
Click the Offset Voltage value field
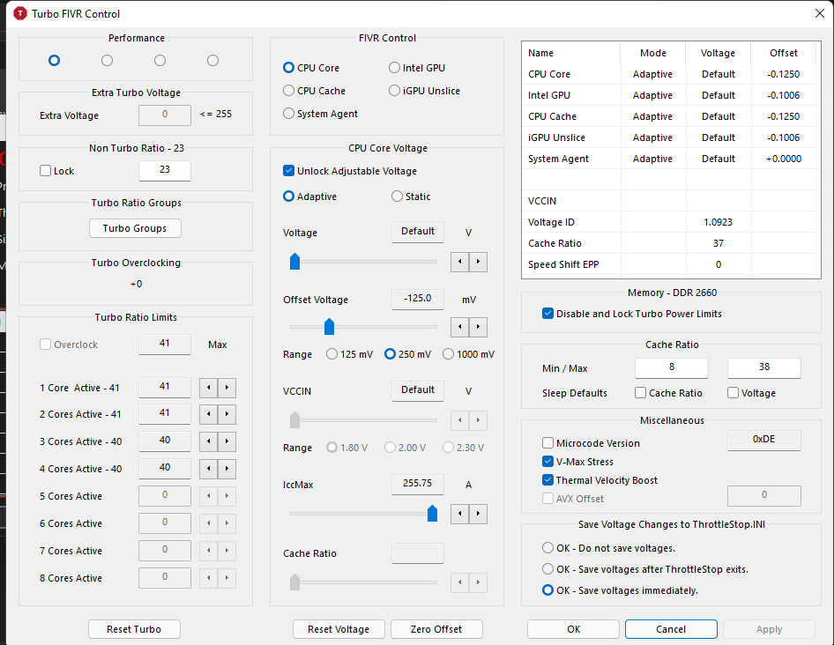tap(418, 299)
